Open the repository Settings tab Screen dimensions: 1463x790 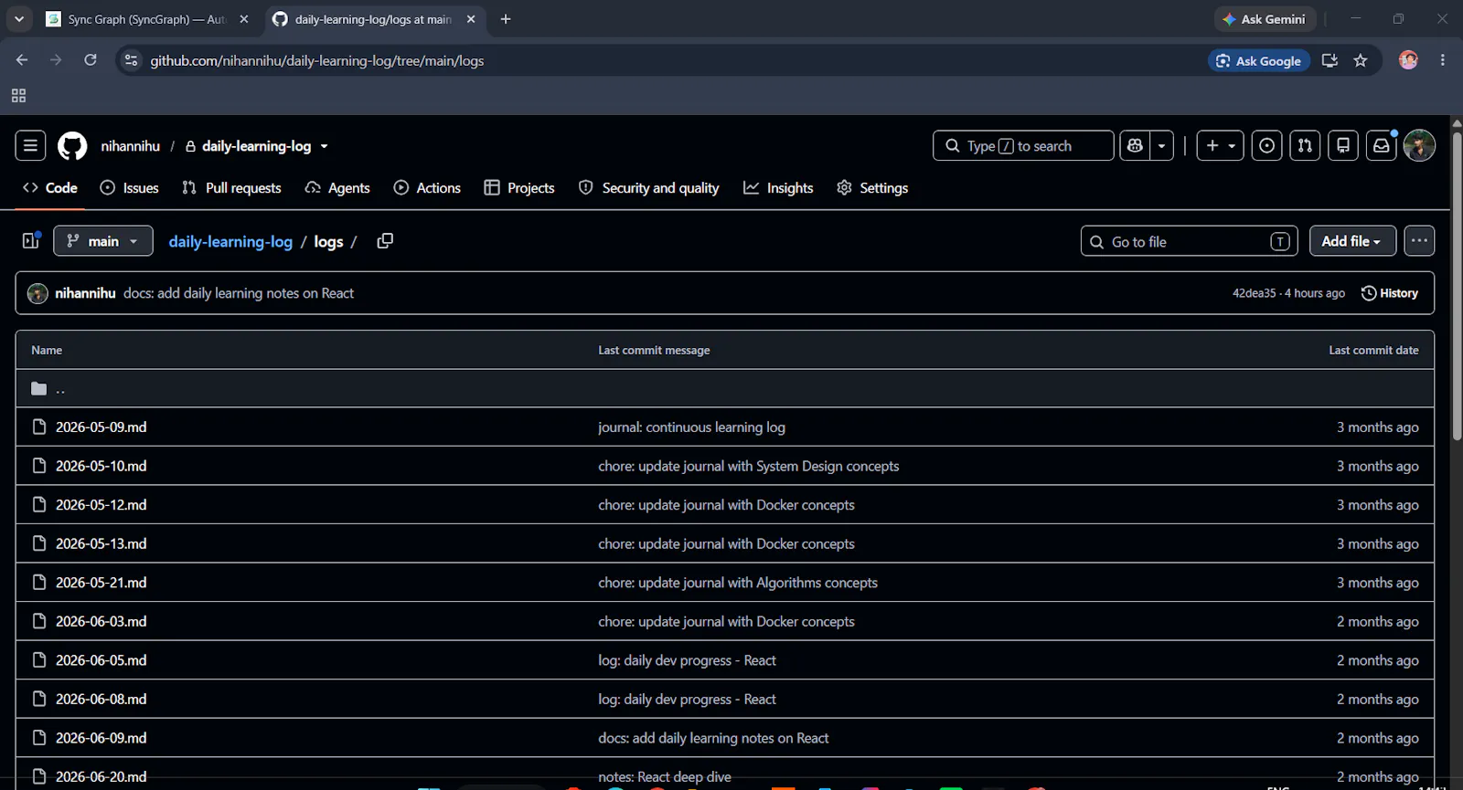(x=872, y=187)
